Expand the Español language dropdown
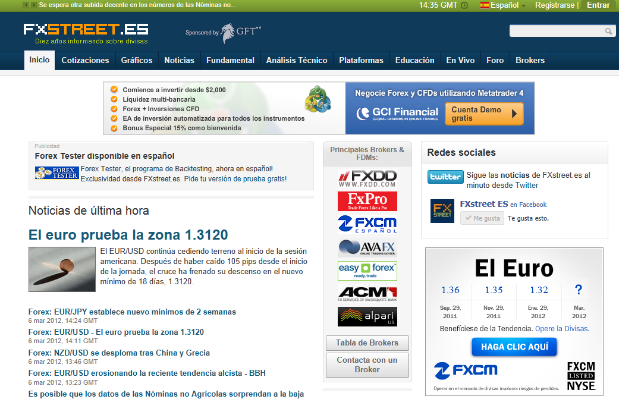The image size is (619, 399). click(503, 5)
